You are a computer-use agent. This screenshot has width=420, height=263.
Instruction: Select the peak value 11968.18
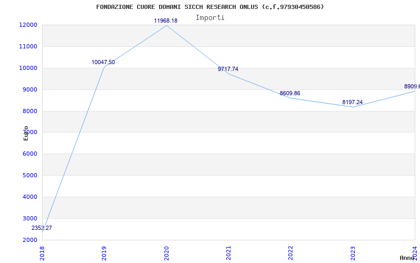click(165, 21)
